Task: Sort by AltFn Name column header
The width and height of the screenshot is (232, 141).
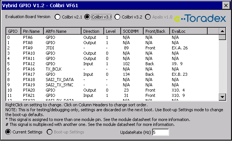Action: tap(63, 31)
